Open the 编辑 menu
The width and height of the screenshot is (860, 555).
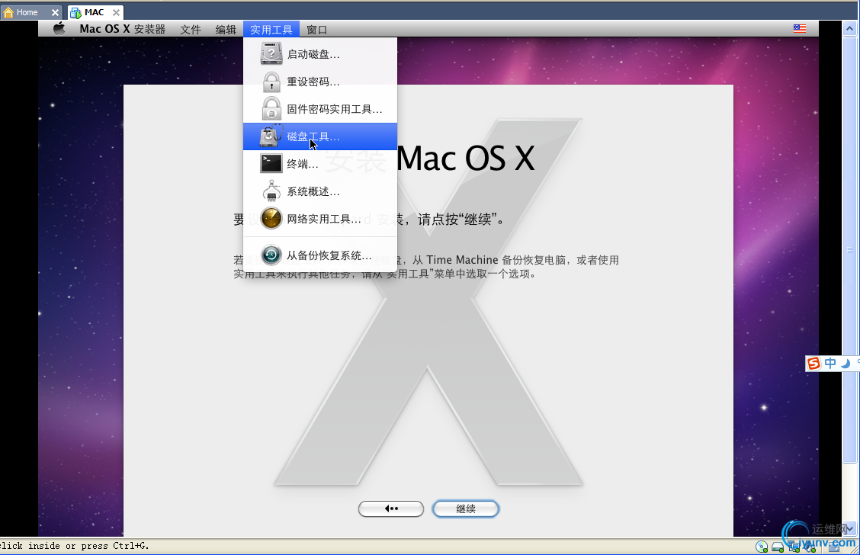[226, 30]
